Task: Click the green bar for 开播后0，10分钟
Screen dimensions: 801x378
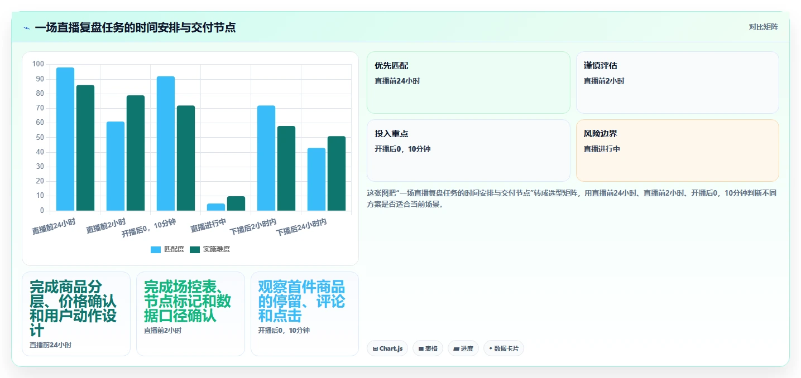Action: click(186, 158)
